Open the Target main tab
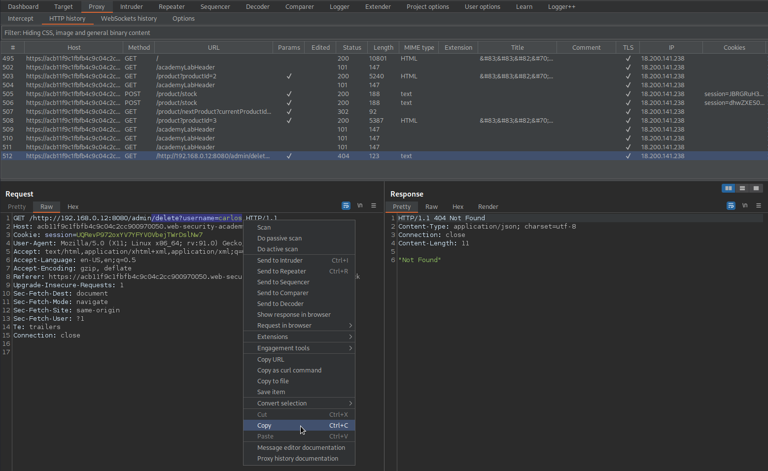Viewport: 768px width, 471px height. click(64, 6)
